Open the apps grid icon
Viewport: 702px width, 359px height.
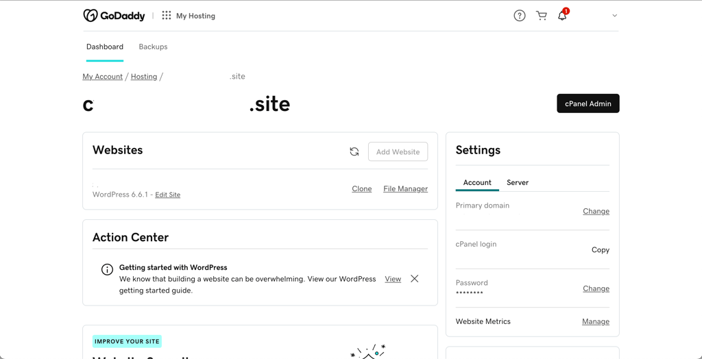(167, 16)
